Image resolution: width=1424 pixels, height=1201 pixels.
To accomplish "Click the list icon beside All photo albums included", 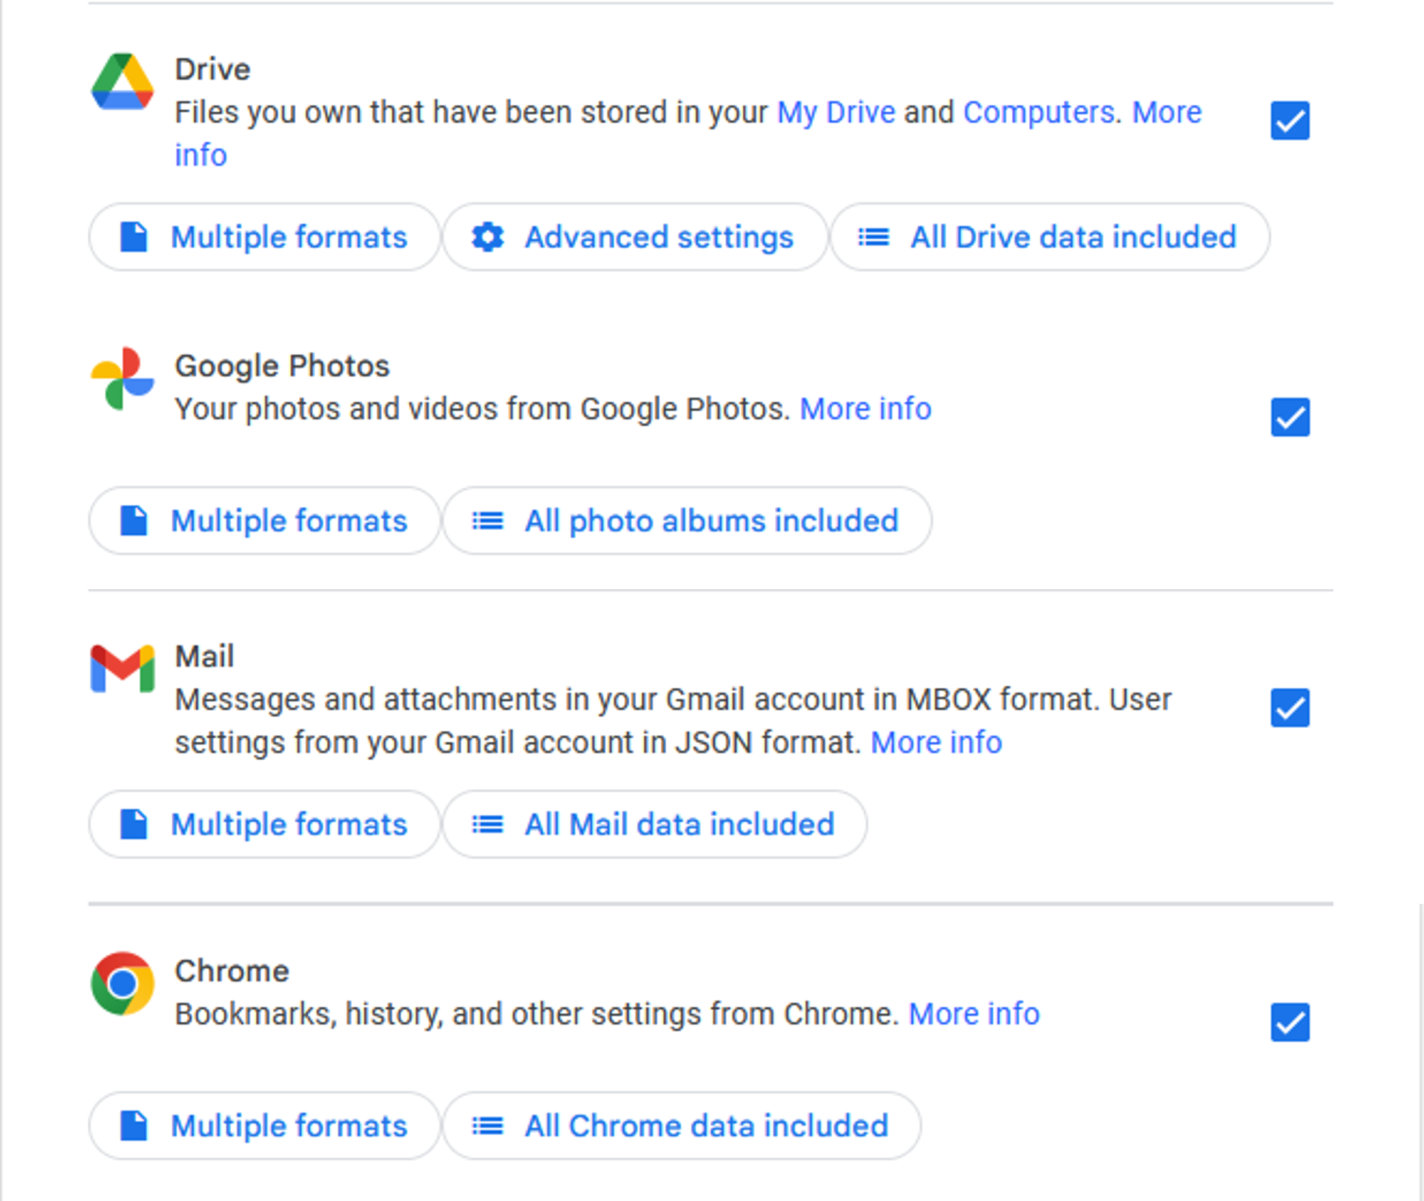I will tap(488, 521).
